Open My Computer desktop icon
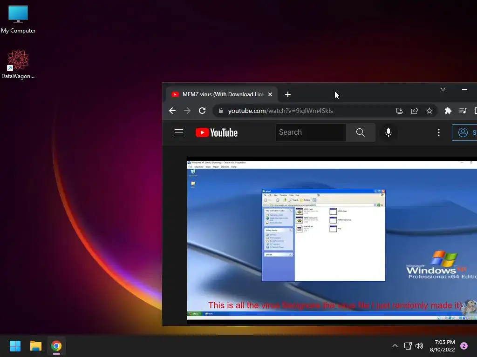The height and width of the screenshot is (357, 477). [x=18, y=19]
